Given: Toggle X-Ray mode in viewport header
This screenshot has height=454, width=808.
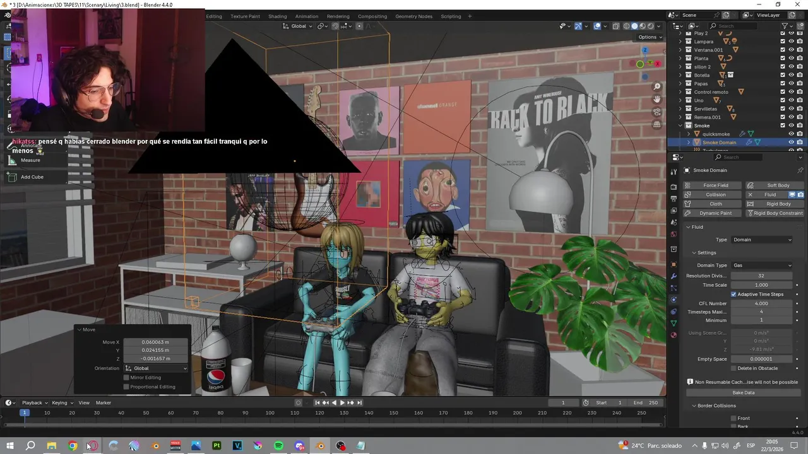Looking at the screenshot, I should (616, 26).
